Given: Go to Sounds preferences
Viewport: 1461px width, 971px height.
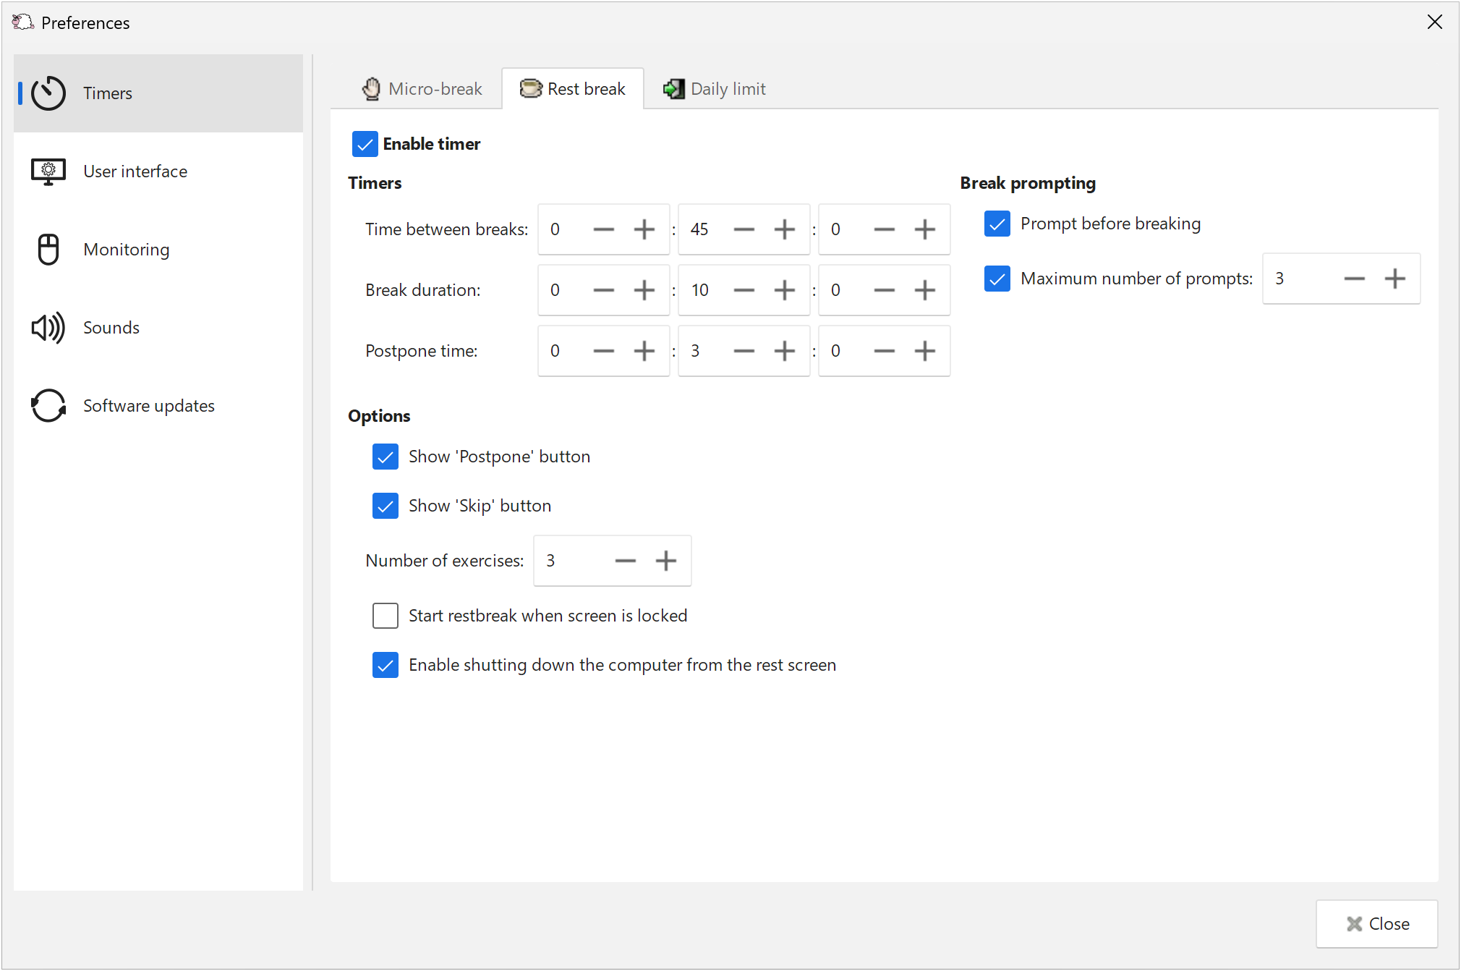Looking at the screenshot, I should pyautogui.click(x=158, y=328).
